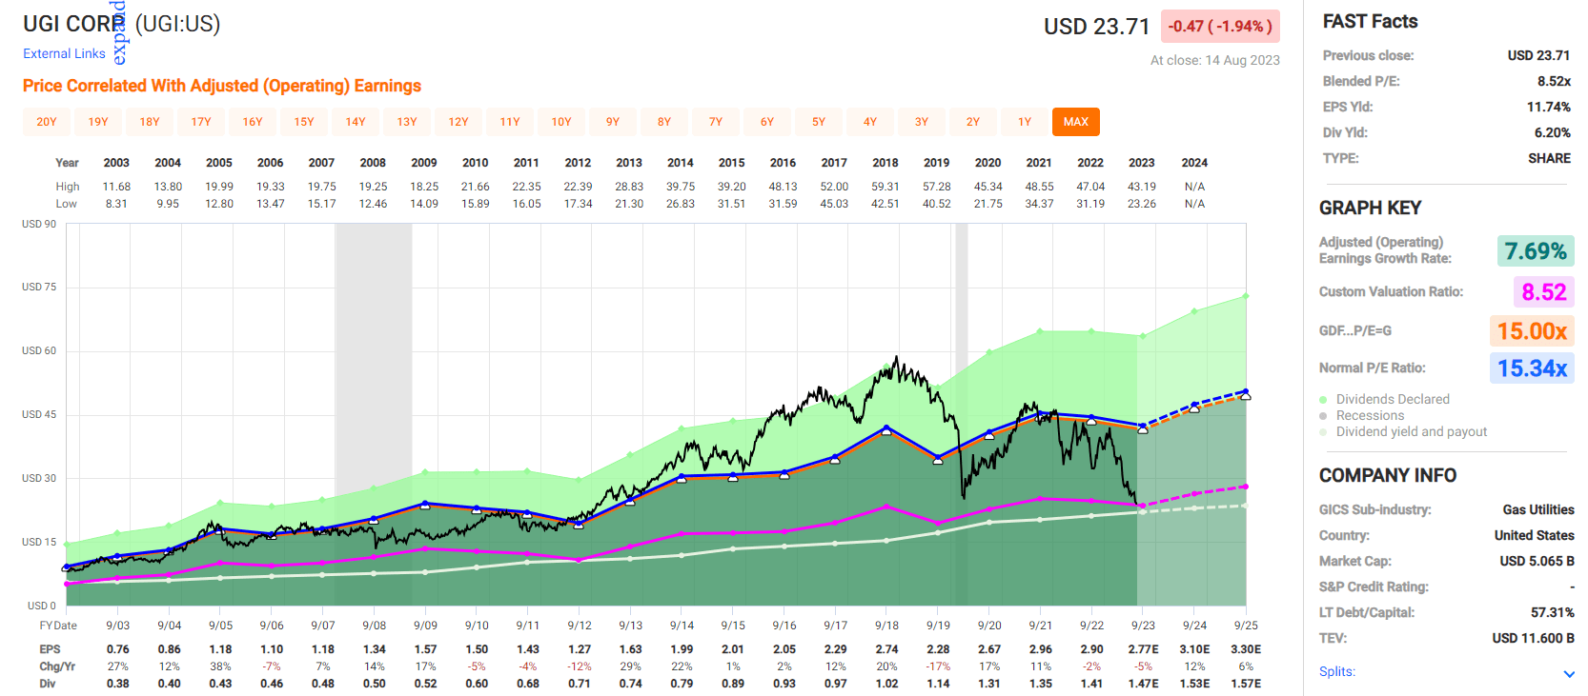Toggle Dividend yield and payout legend
Viewport: 1588px width, 696px height.
click(1411, 431)
